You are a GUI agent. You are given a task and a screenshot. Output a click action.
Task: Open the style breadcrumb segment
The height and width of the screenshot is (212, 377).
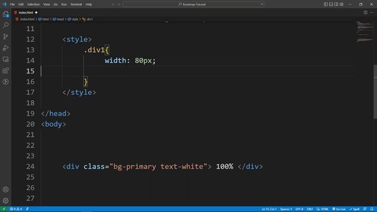(x=73, y=19)
